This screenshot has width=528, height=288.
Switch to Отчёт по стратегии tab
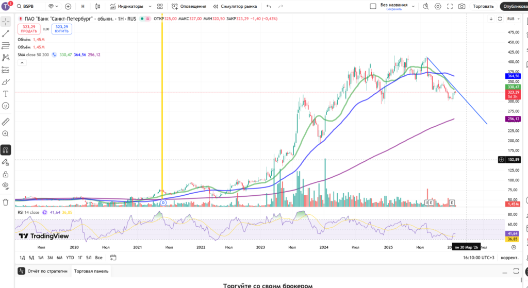point(47,271)
